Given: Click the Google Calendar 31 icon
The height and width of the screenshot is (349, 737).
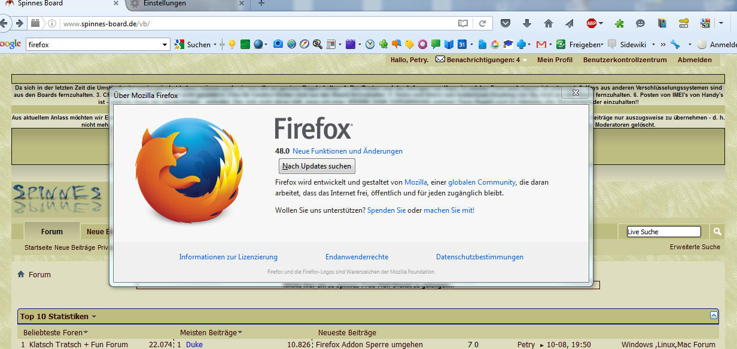Looking at the screenshot, I should pyautogui.click(x=462, y=44).
